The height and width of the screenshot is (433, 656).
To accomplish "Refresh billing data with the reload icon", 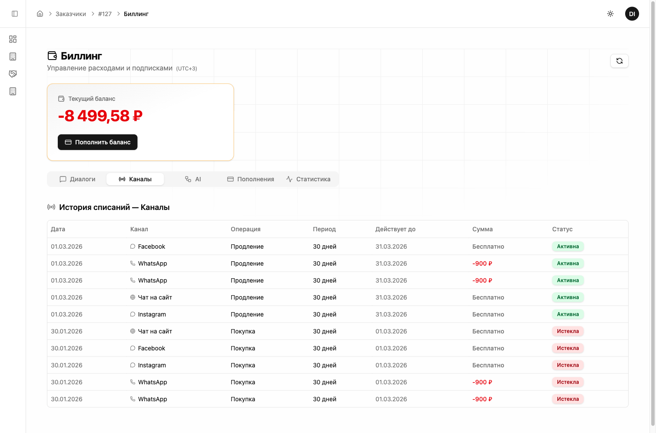I will [619, 61].
